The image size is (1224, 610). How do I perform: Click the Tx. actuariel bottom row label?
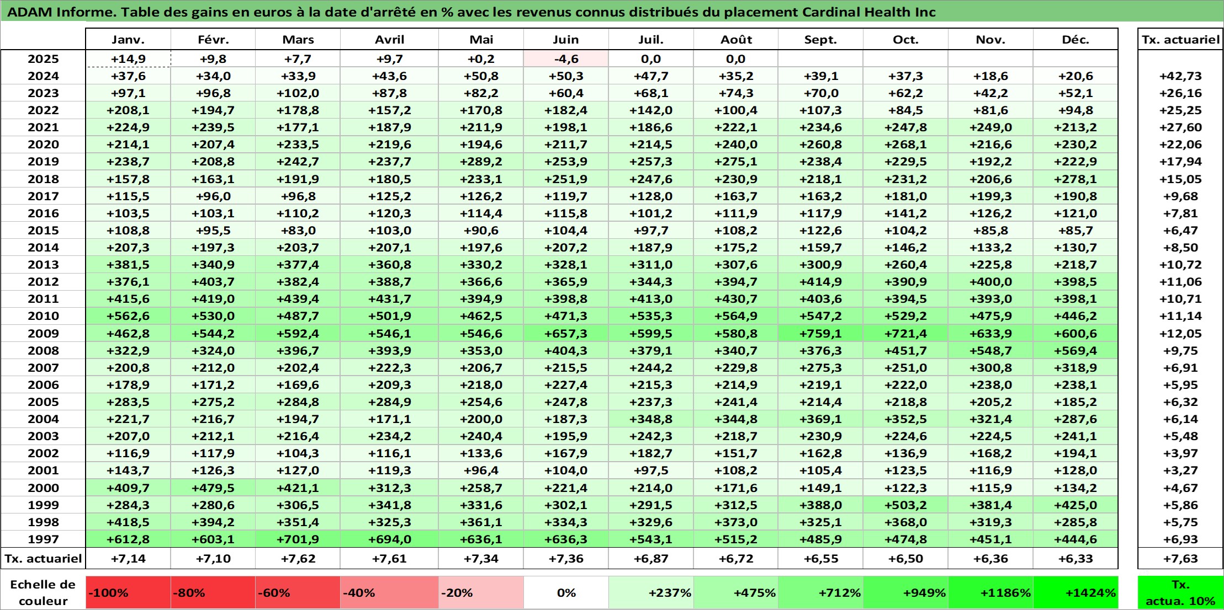coord(43,559)
